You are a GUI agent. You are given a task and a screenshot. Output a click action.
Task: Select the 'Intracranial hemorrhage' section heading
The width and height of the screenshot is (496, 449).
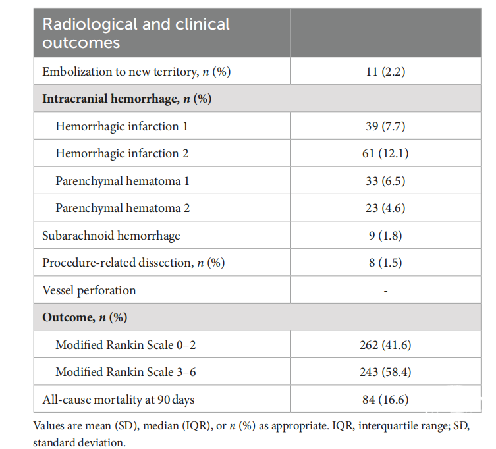[126, 99]
